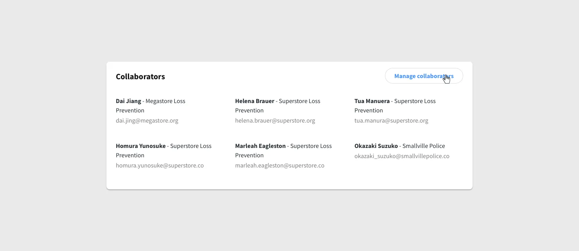The width and height of the screenshot is (579, 251).
Task: Click Marleah Eagleston's name
Action: (261, 146)
